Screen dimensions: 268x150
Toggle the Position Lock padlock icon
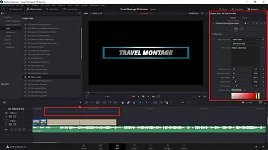134,103
